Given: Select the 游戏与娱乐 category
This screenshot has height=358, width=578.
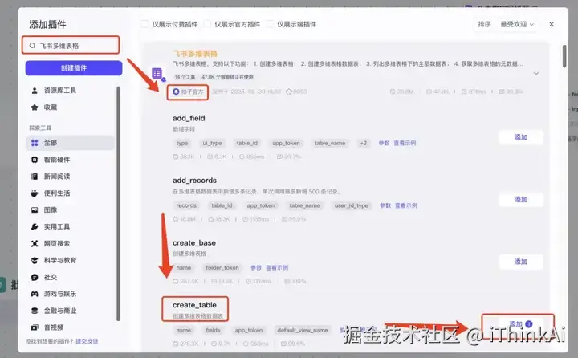Looking at the screenshot, I should [x=70, y=294].
